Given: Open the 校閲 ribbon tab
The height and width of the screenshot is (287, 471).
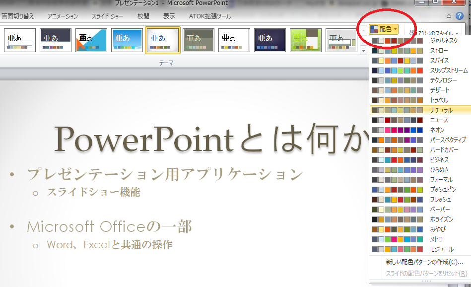Looking at the screenshot, I should pyautogui.click(x=143, y=16).
